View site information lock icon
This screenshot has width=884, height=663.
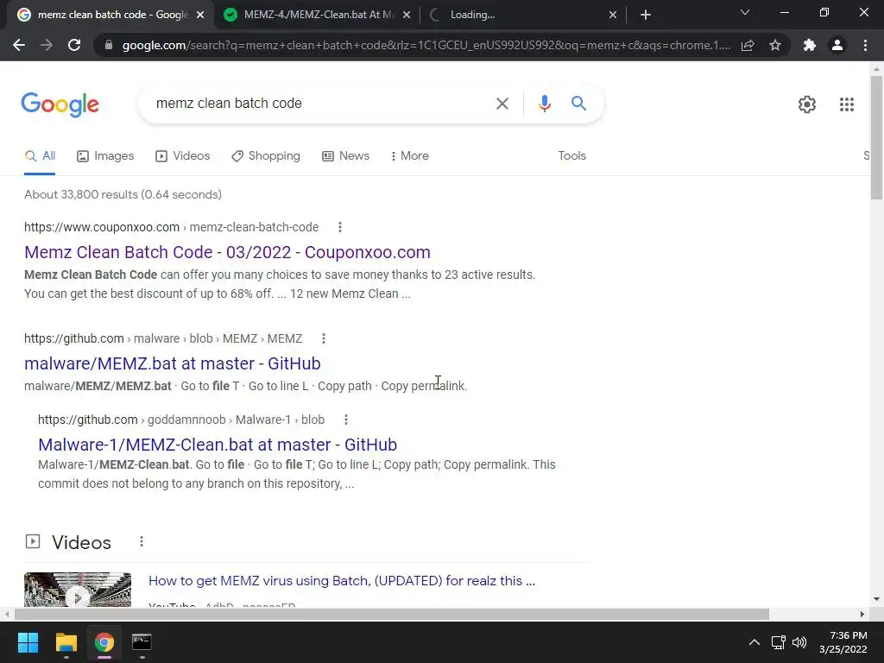(109, 45)
